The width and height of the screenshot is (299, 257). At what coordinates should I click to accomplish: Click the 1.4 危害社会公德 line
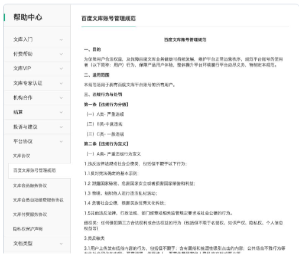coord(125,203)
